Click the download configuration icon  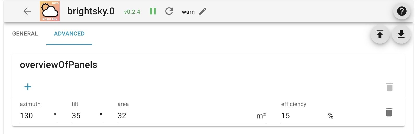[x=401, y=34]
